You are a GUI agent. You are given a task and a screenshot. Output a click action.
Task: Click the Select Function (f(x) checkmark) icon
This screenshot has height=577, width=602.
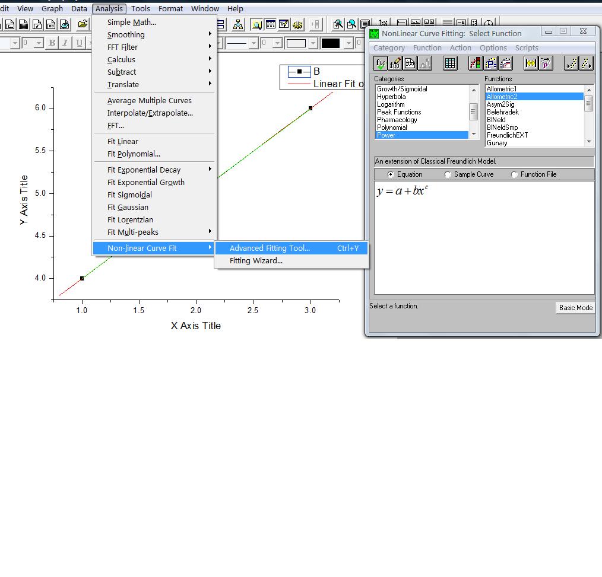click(381, 63)
